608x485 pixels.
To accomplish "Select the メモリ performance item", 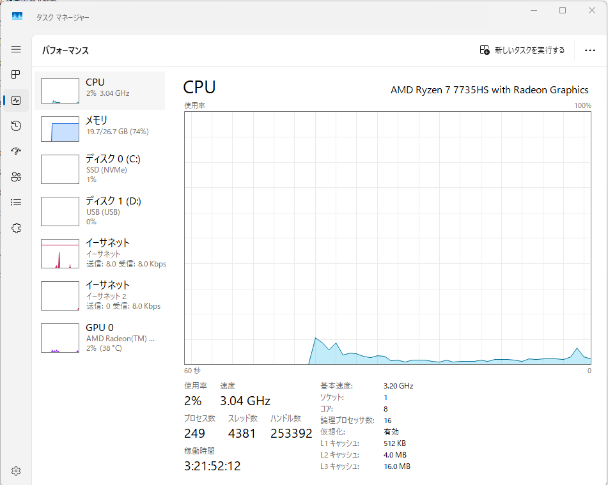I will point(100,129).
